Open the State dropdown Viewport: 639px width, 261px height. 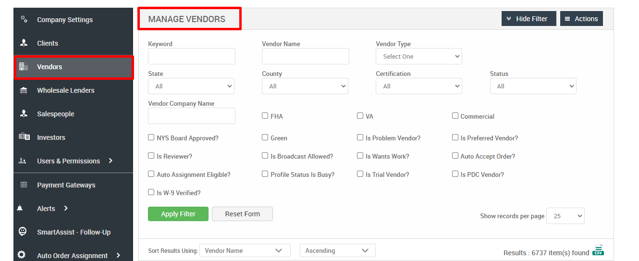(x=191, y=86)
